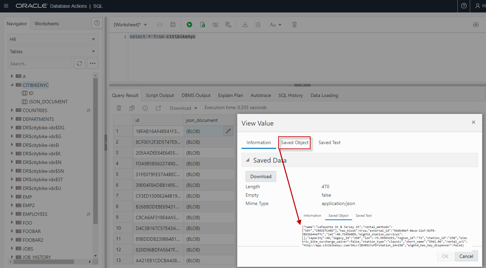Viewport: 486px width, 268px height.
Task: Click the Run Script icon
Action: (x=202, y=25)
